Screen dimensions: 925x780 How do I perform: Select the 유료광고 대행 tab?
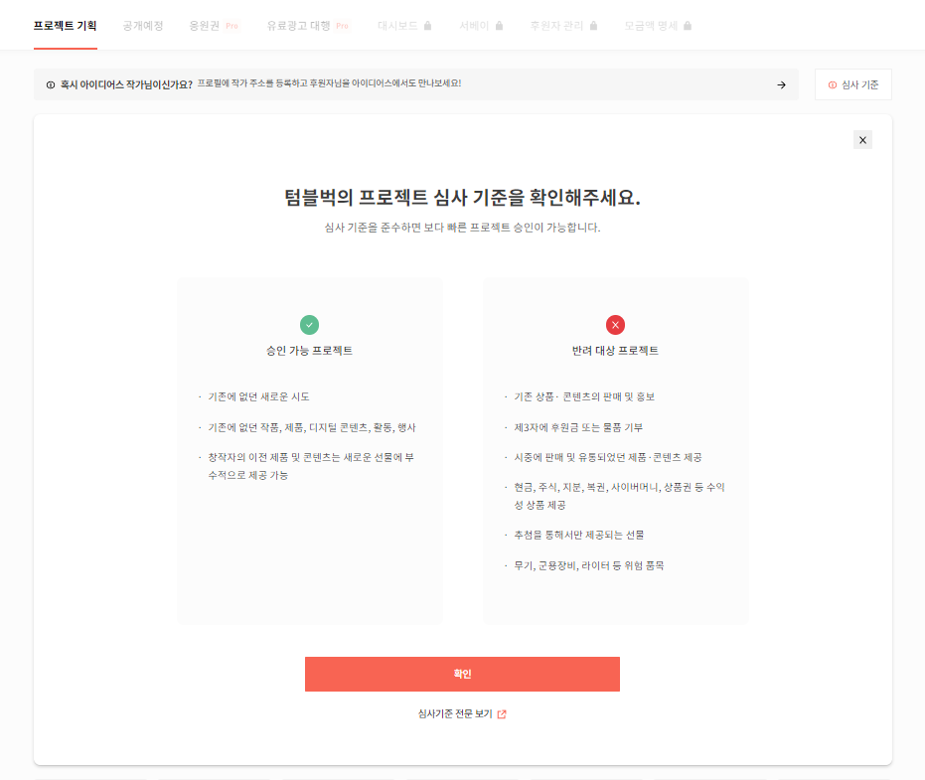click(x=308, y=26)
